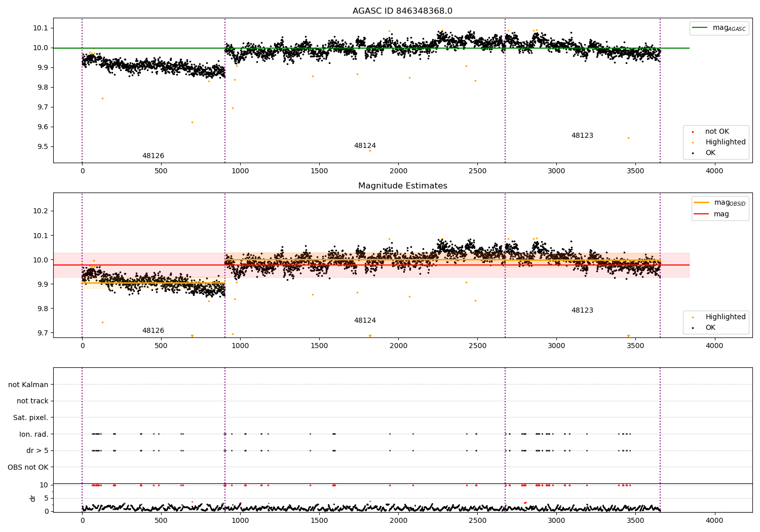760x532 pixels.
Task: Select 'OK' label in the top plot legend
Action: pyautogui.click(x=710, y=153)
